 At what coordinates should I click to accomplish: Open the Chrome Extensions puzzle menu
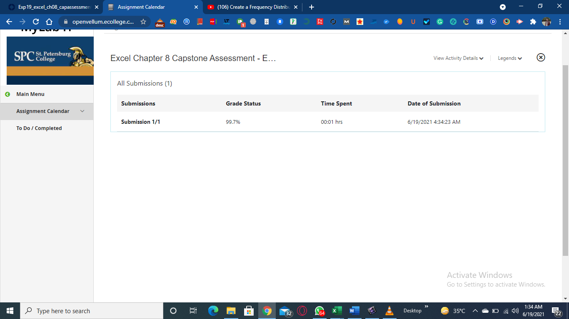pyautogui.click(x=533, y=22)
